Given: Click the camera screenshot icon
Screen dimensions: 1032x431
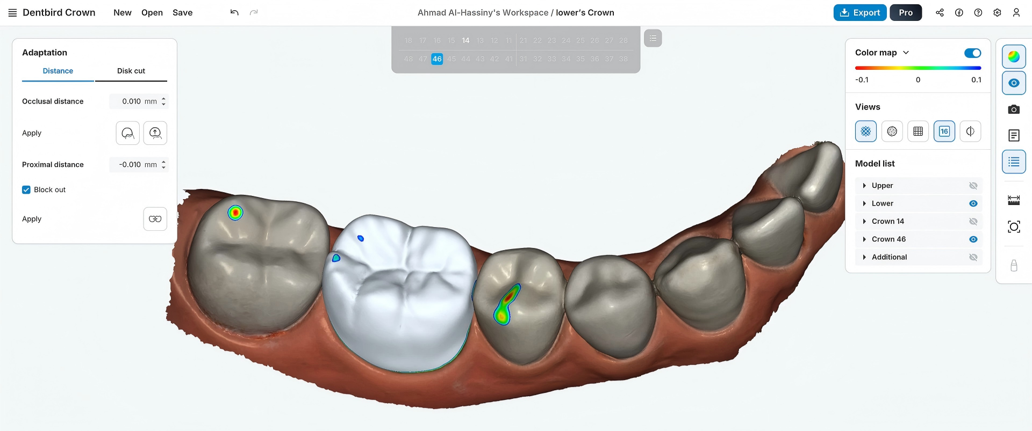Looking at the screenshot, I should [1014, 109].
